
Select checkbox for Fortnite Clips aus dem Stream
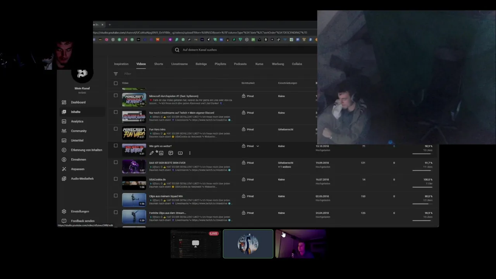(x=115, y=212)
